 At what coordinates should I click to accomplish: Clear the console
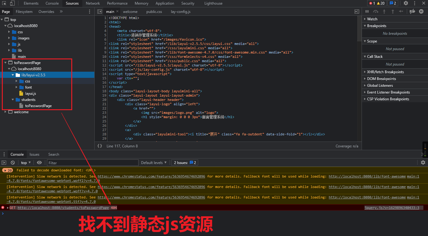[x=13, y=162]
